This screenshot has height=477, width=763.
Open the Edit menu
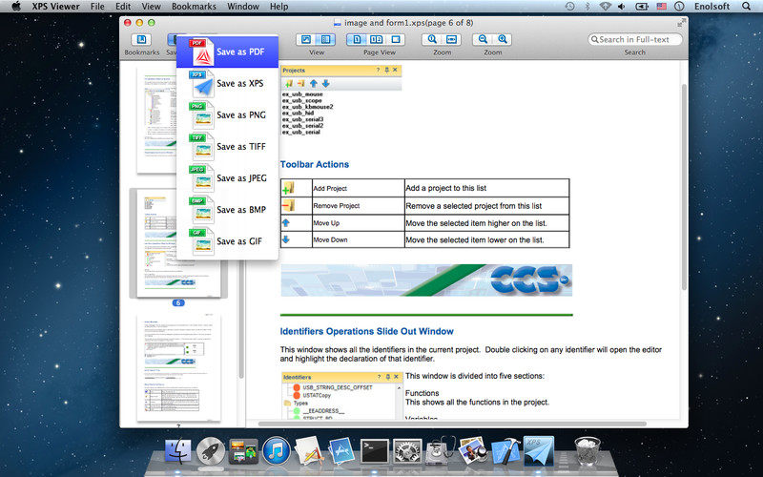123,7
